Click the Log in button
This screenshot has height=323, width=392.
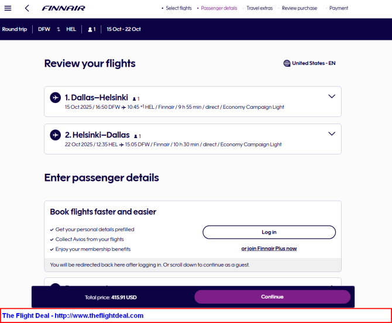(269, 232)
